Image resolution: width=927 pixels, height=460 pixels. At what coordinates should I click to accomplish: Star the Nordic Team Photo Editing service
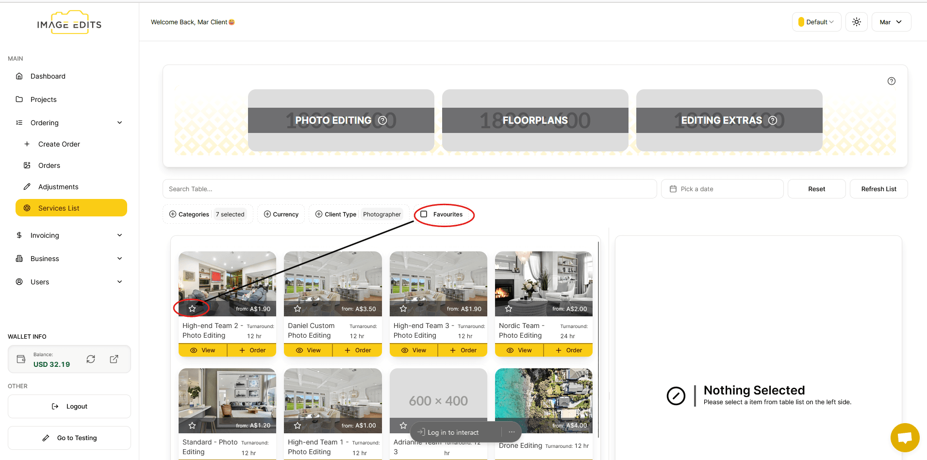point(509,309)
